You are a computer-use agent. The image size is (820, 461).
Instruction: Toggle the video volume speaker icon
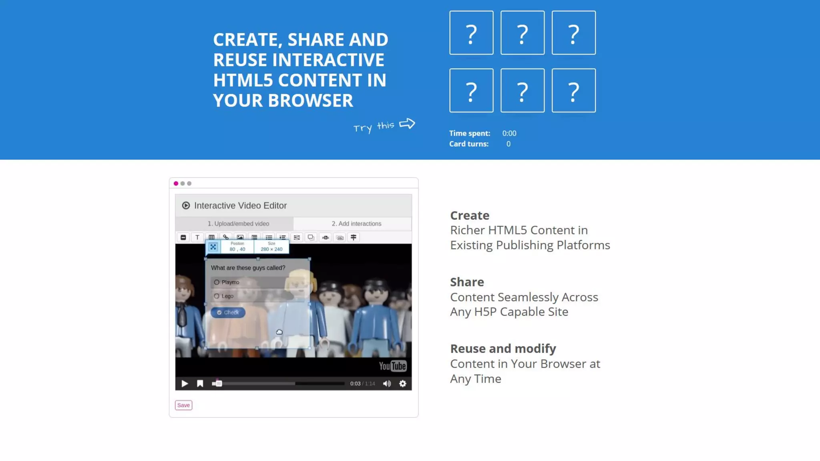387,383
